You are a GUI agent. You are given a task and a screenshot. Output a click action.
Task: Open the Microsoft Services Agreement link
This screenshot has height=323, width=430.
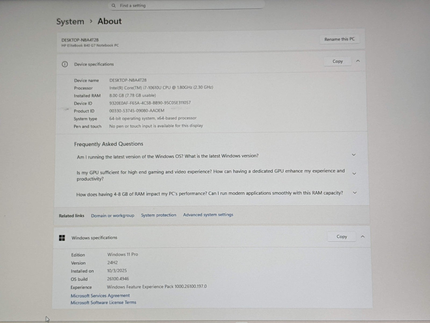100,296
